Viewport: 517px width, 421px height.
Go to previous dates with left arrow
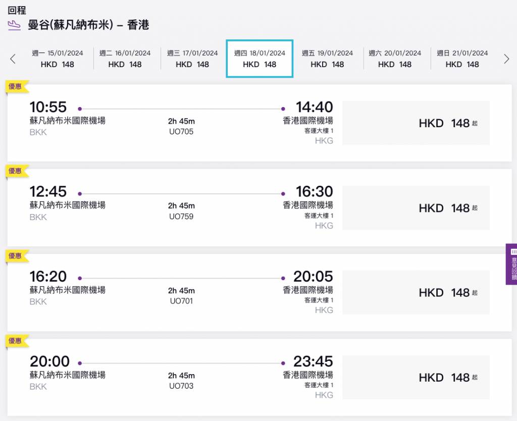click(13, 59)
